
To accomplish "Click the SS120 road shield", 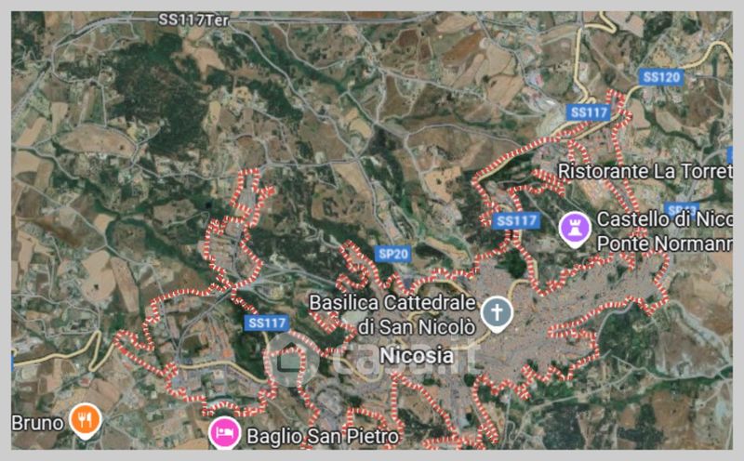I will point(661,76).
